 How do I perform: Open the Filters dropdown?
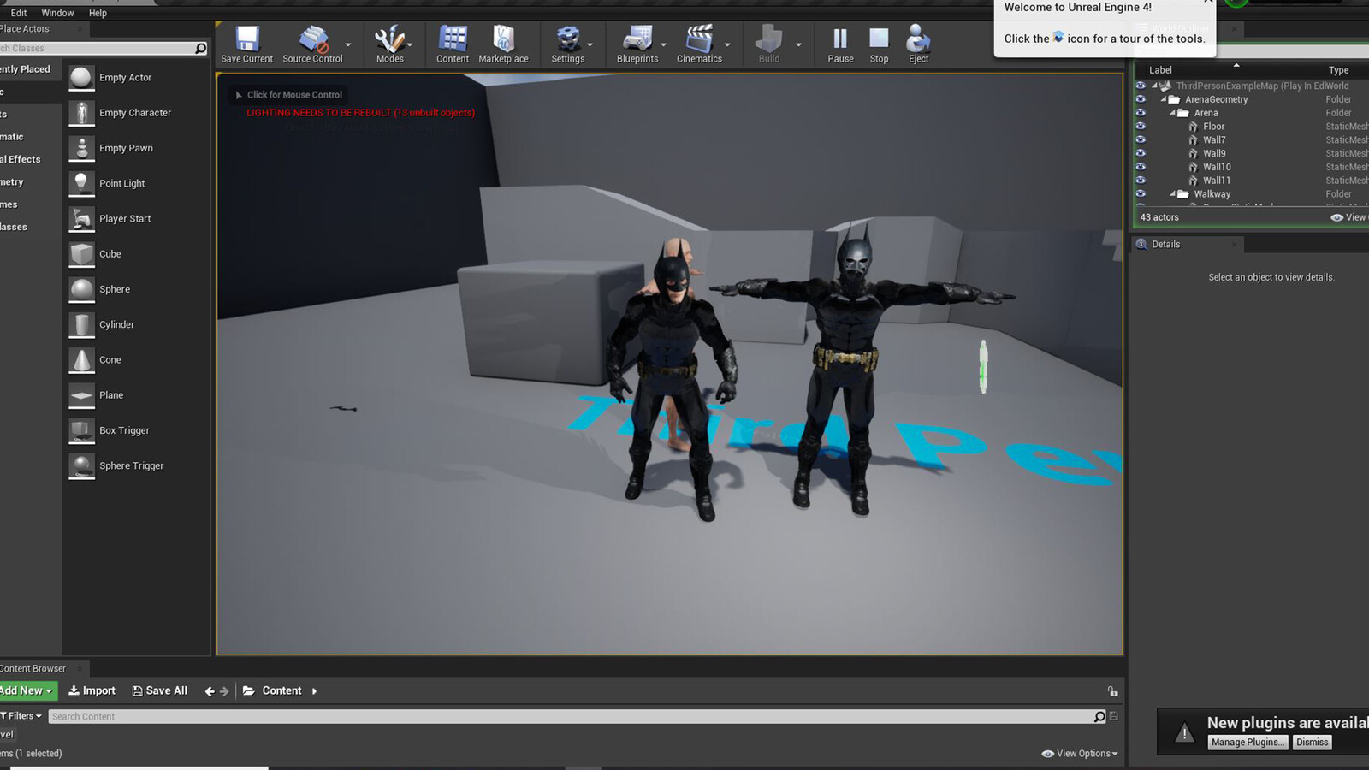(21, 716)
